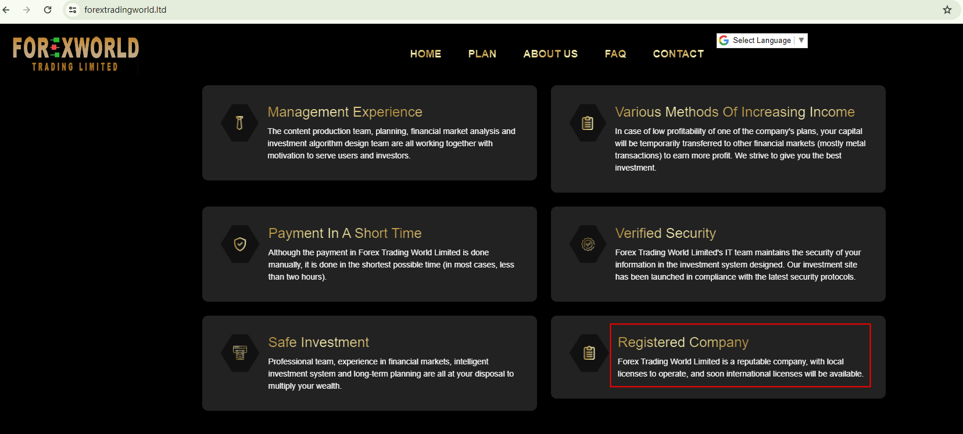The image size is (963, 434).
Task: Navigate to ABOUT US page
Action: [x=550, y=54]
